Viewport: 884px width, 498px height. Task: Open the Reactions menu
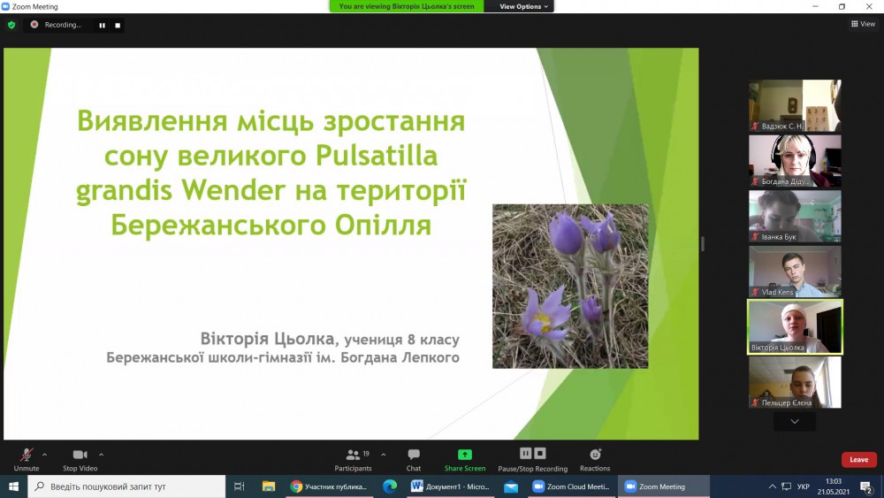point(595,456)
